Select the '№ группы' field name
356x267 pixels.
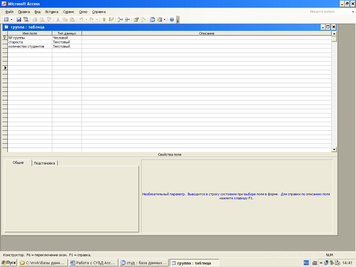pos(30,38)
